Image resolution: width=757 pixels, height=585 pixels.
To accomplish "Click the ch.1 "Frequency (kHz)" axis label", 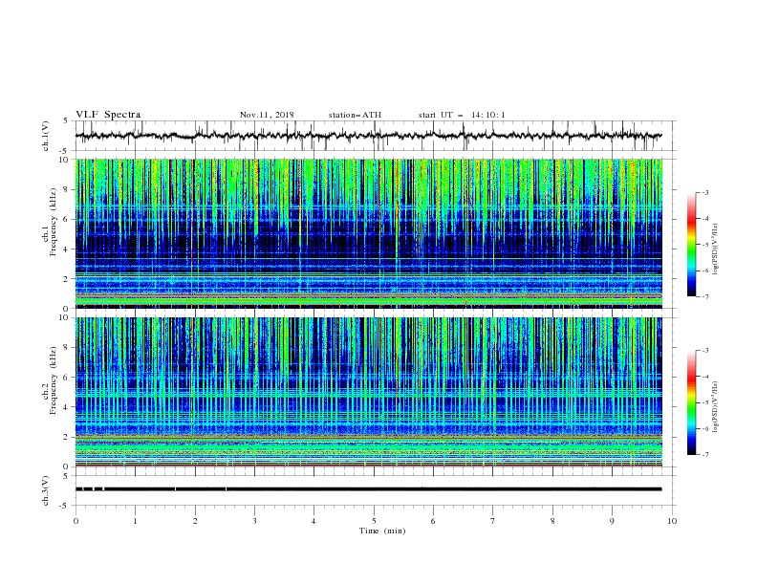I will coord(54,222).
